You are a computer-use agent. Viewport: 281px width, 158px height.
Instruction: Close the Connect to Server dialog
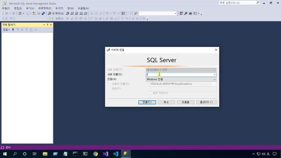[216, 50]
